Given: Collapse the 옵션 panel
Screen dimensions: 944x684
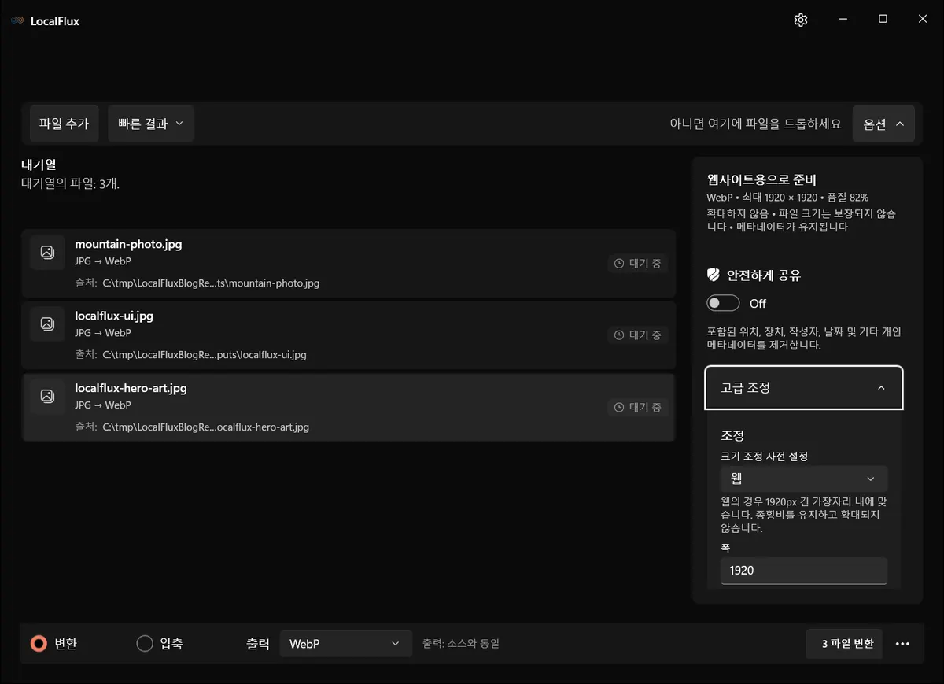Looking at the screenshot, I should [883, 124].
